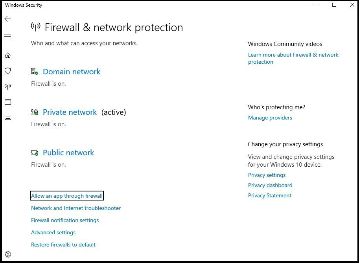Click the Public network icon
This screenshot has height=263, width=359.
click(35, 153)
